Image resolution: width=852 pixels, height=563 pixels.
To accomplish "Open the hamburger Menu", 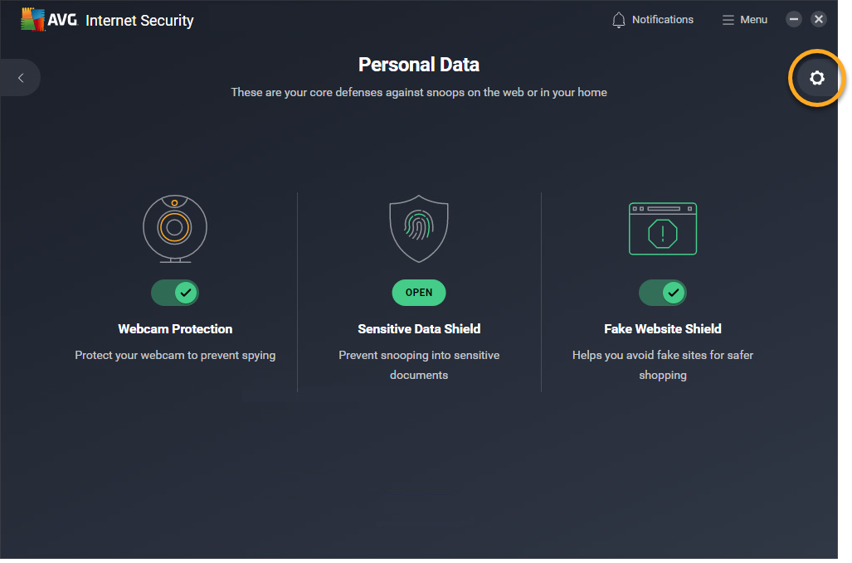I will click(x=744, y=20).
